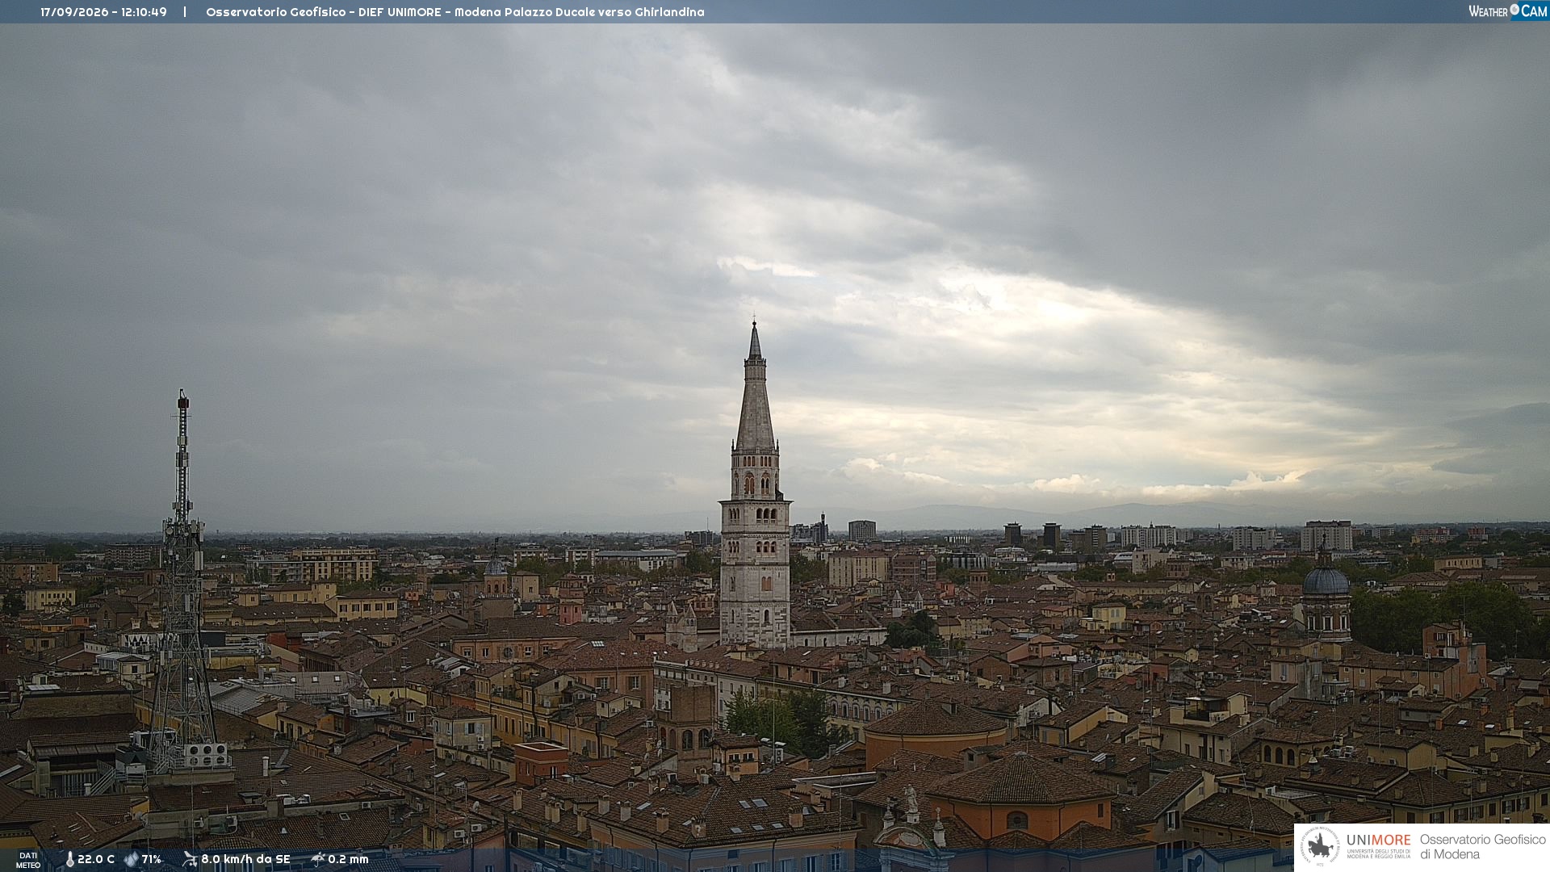1550x872 pixels.
Task: Click the 0.2 mm rainfall value
Action: pyautogui.click(x=348, y=860)
